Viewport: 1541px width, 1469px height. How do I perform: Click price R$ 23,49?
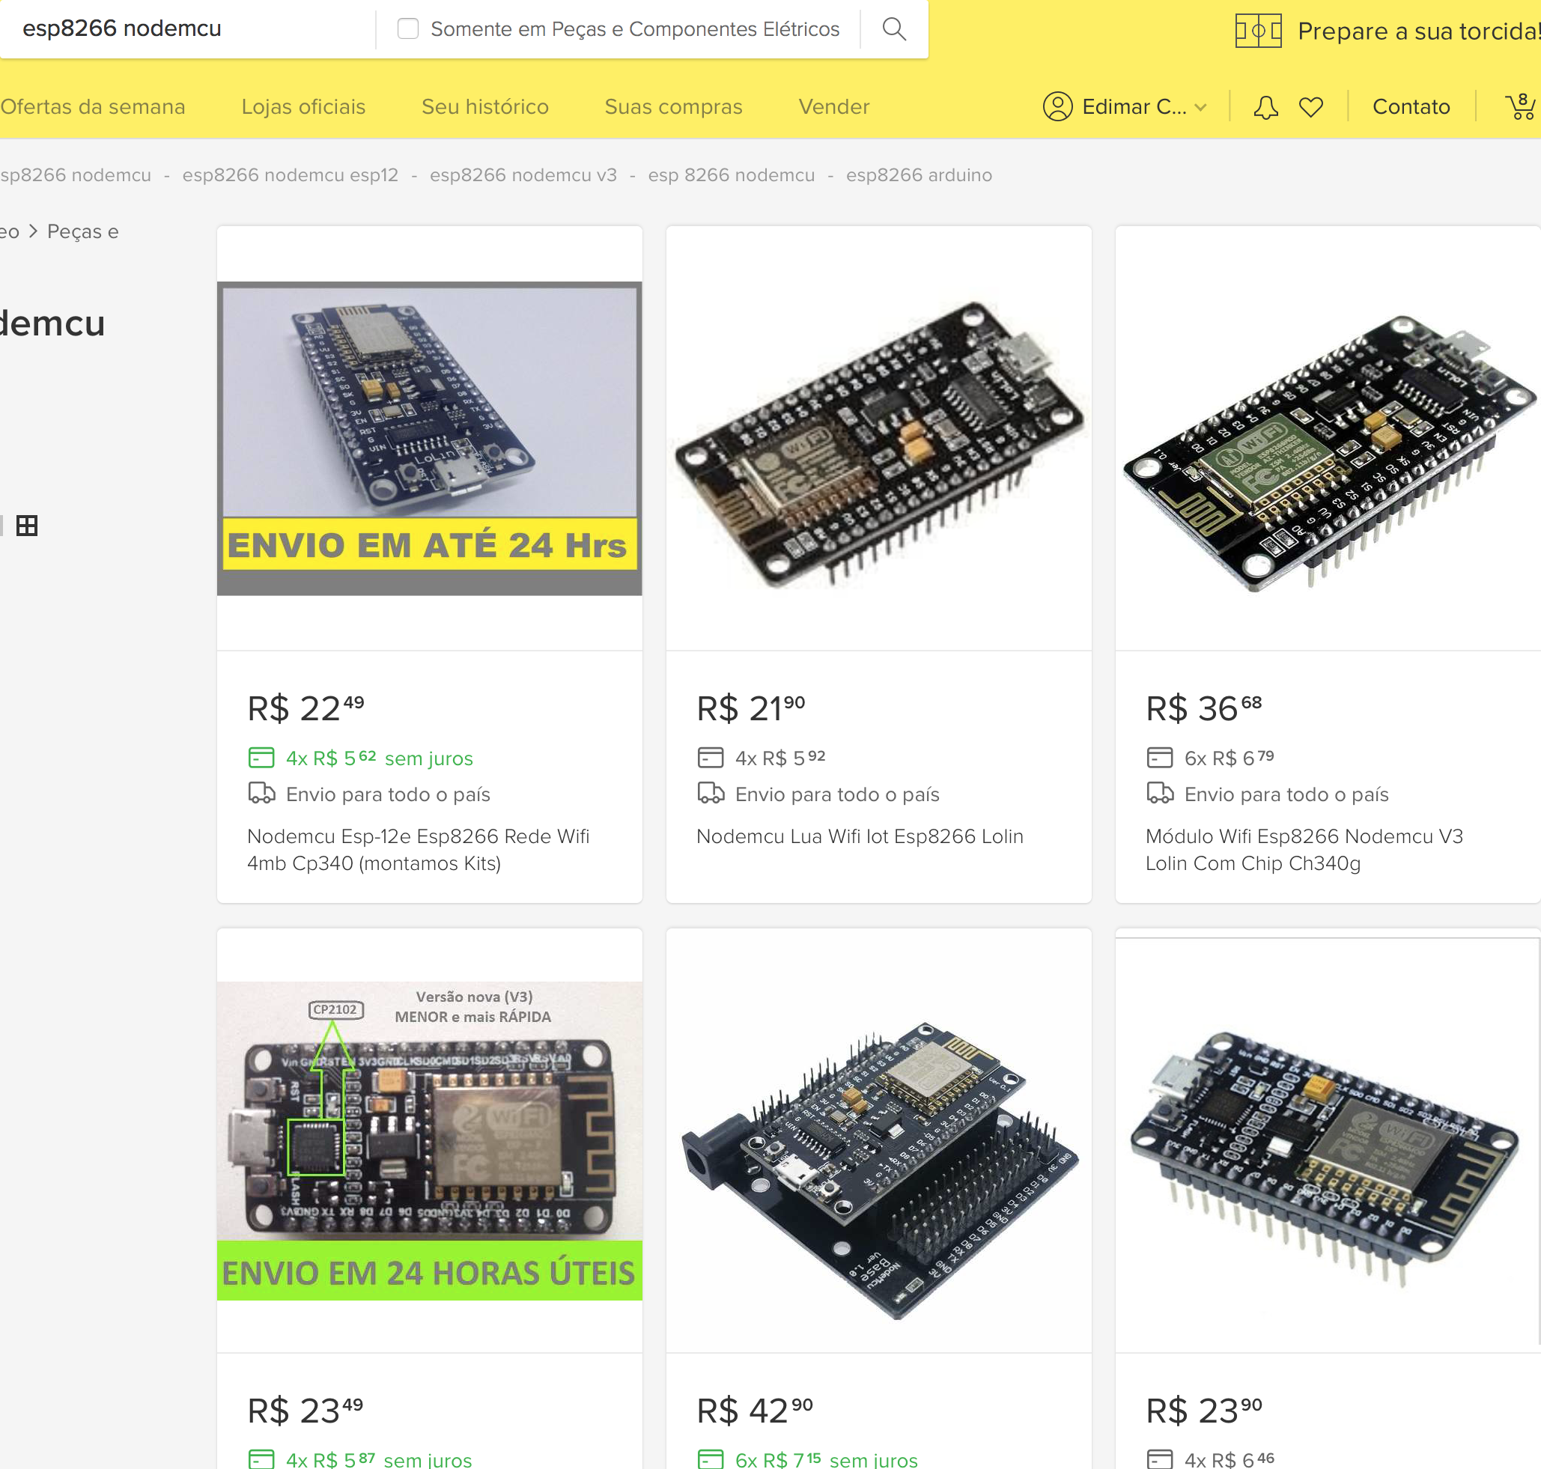pos(306,1411)
